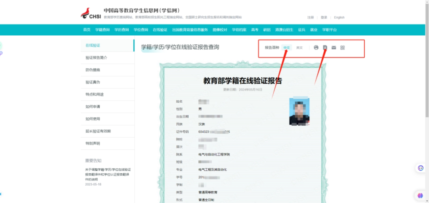Switch report language to 英文
This screenshot has width=429, height=203.
coord(300,48)
